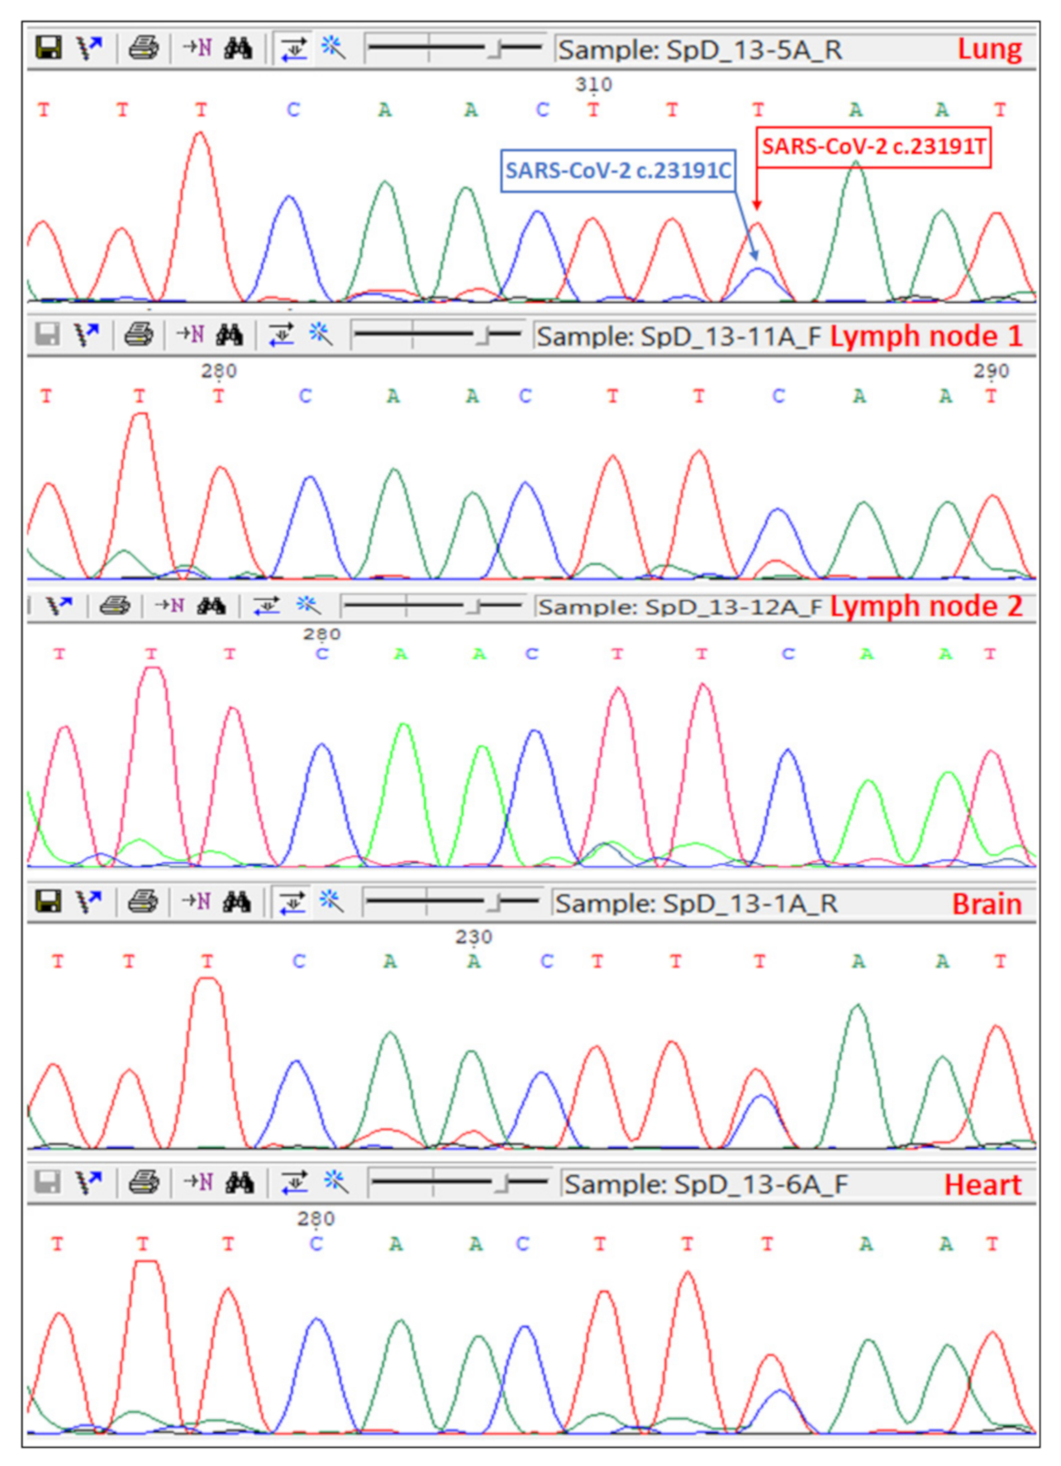Jump to next N in SpD_13-5A_R panel
Viewport: 1061px width, 1466px height.
point(197,48)
